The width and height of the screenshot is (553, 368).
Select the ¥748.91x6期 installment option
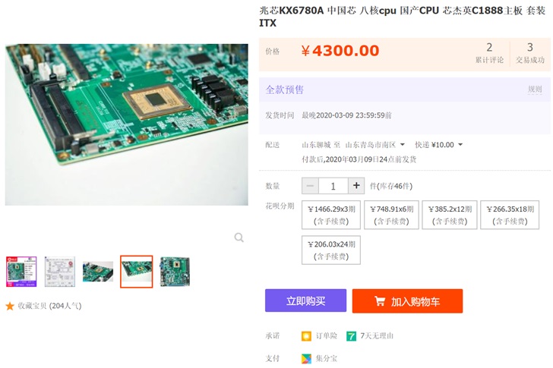coord(391,215)
